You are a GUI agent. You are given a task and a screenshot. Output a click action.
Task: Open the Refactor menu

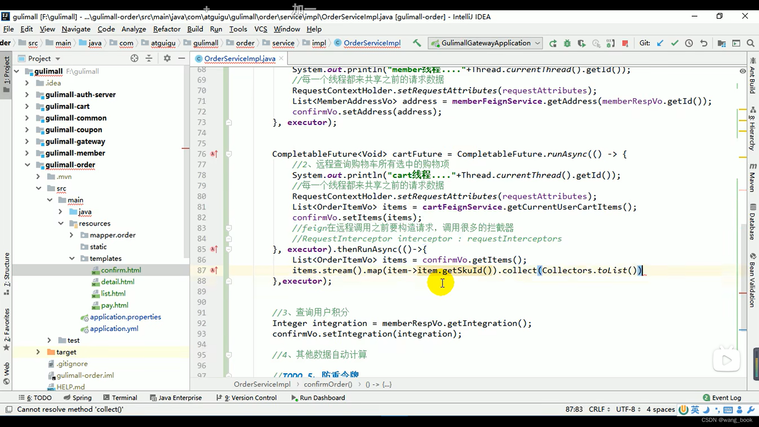(x=166, y=29)
